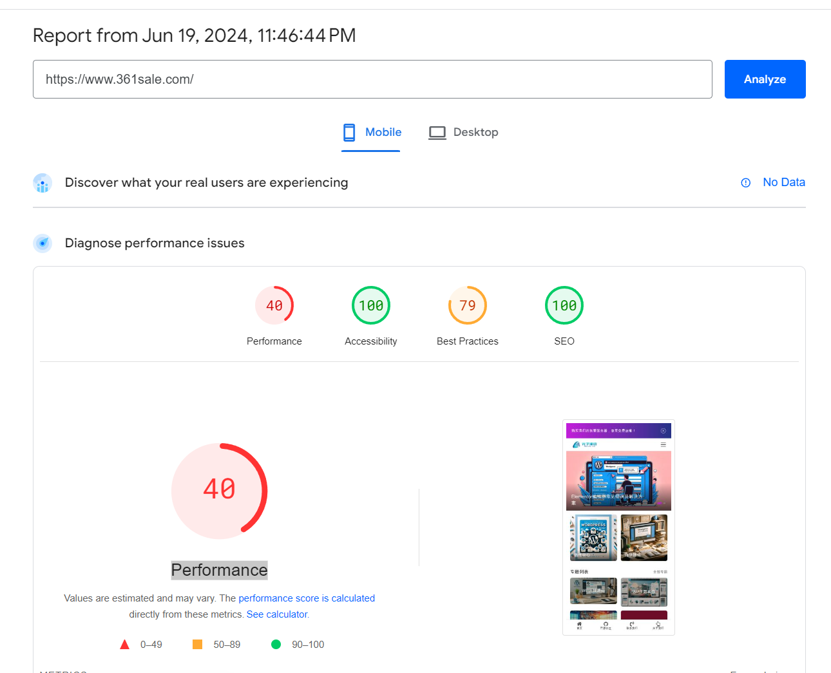Select the Best Practices score 79 gauge

468,305
